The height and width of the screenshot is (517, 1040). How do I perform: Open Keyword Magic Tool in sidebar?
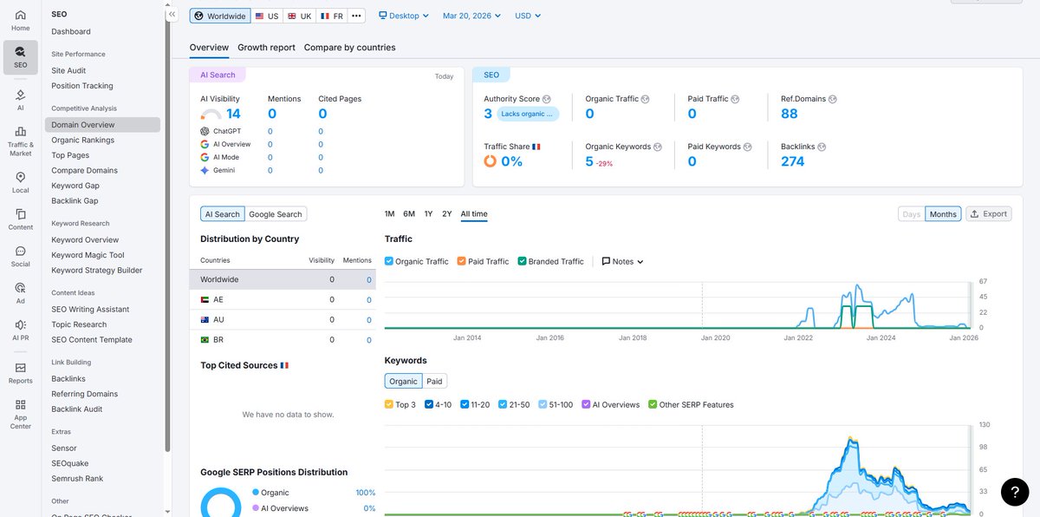(x=88, y=255)
